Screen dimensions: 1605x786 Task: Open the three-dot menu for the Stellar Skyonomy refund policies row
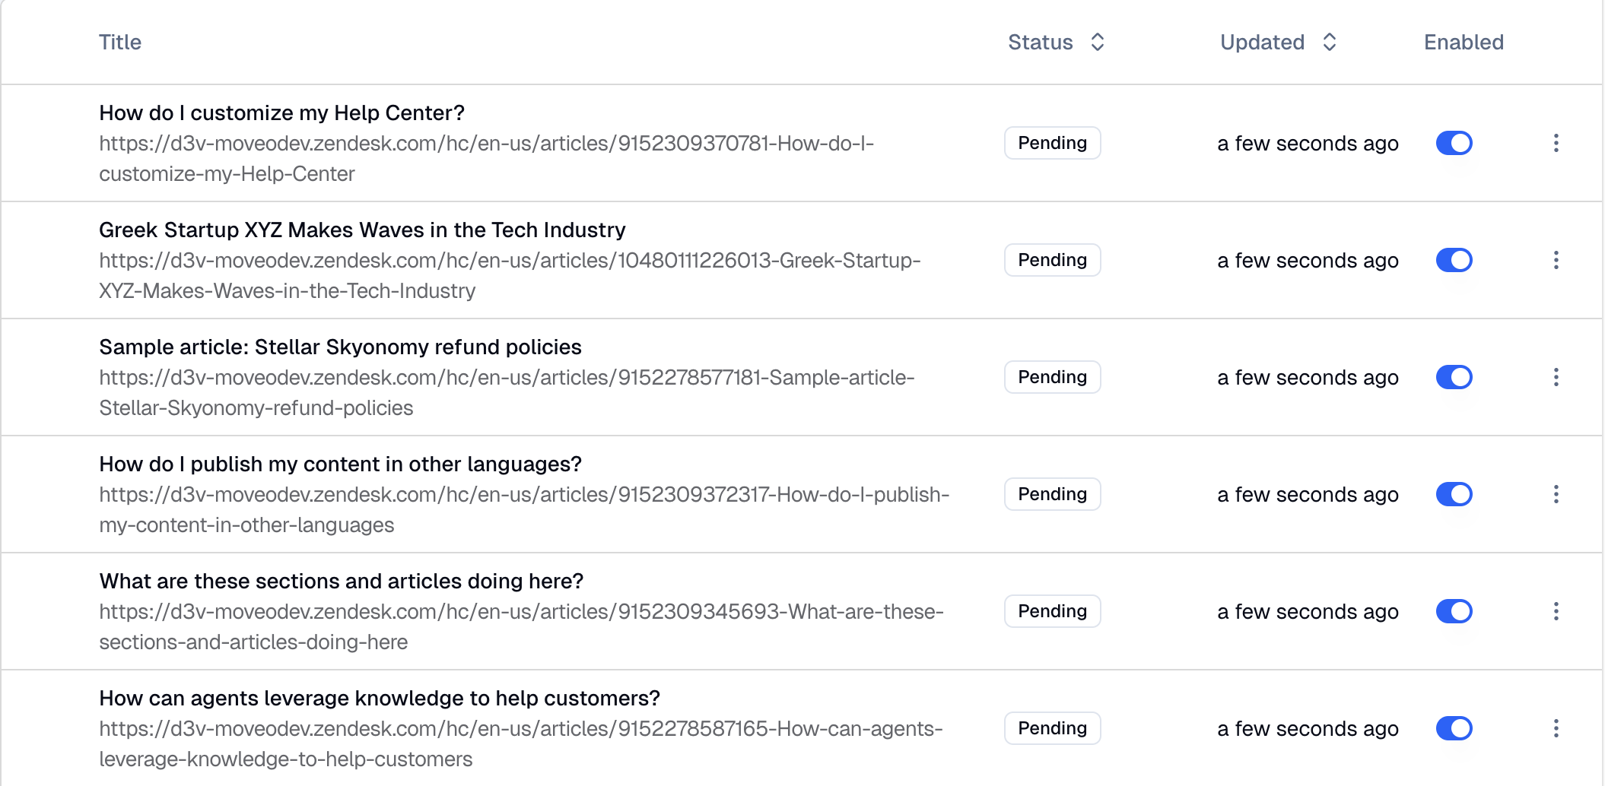pyautogui.click(x=1556, y=377)
